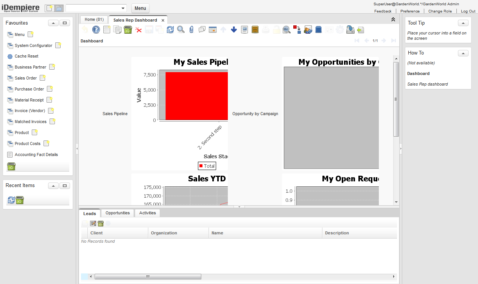Open the Find magnifier tool
The image size is (478, 284).
[181, 30]
